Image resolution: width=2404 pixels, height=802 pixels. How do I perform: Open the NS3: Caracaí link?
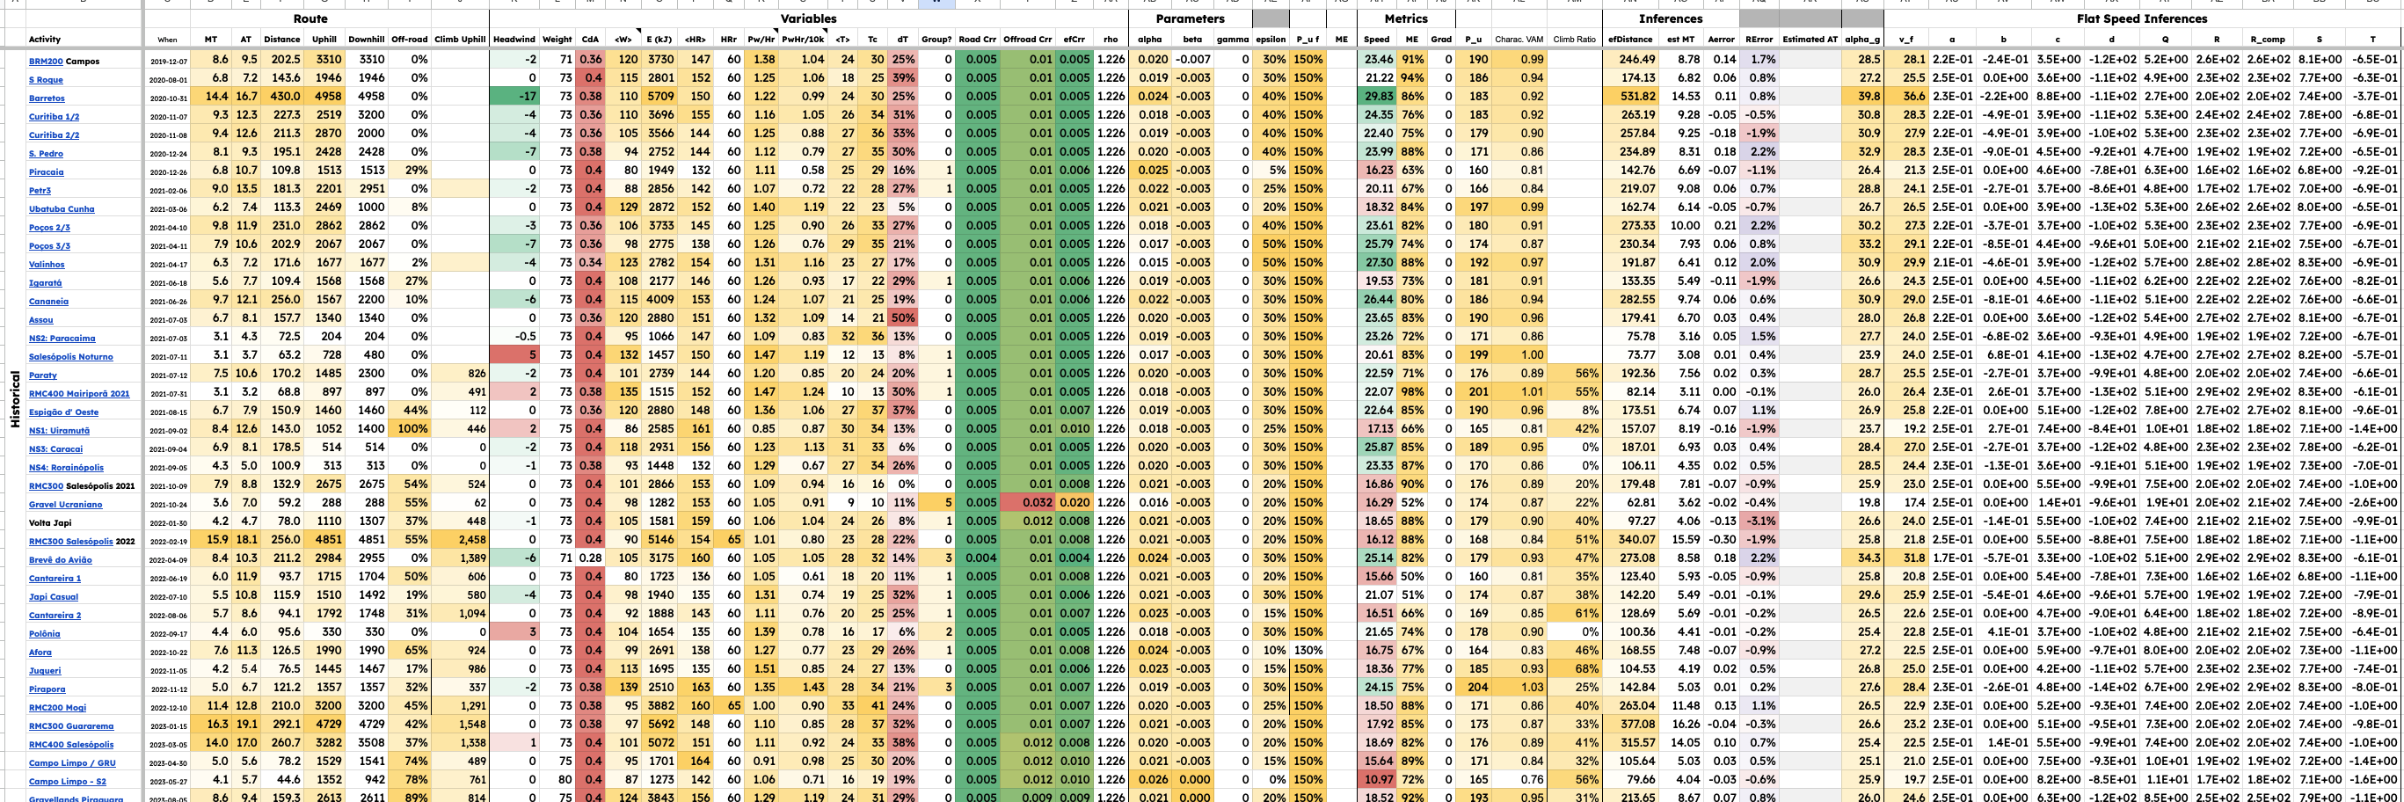[x=56, y=449]
